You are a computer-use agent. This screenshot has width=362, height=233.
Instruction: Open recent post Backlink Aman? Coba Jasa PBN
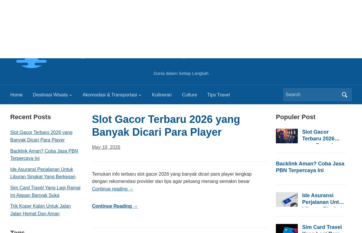[x=44, y=155]
